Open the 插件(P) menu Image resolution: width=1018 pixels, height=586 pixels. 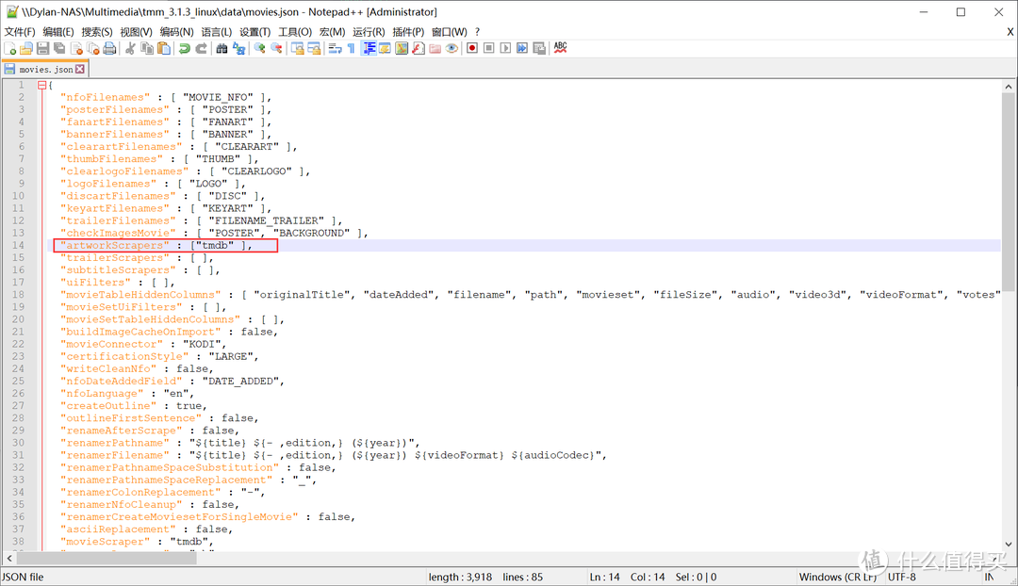point(408,32)
